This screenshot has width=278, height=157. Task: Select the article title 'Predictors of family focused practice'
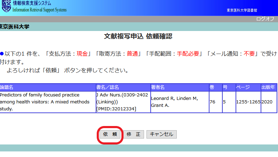pos(40,95)
